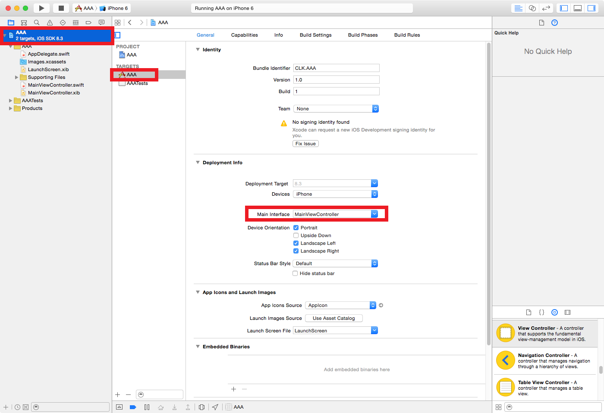Image resolution: width=604 pixels, height=413 pixels.
Task: Check Hide status bar option
Action: (295, 273)
